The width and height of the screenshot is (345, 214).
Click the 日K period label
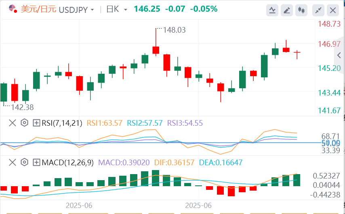(112, 9)
